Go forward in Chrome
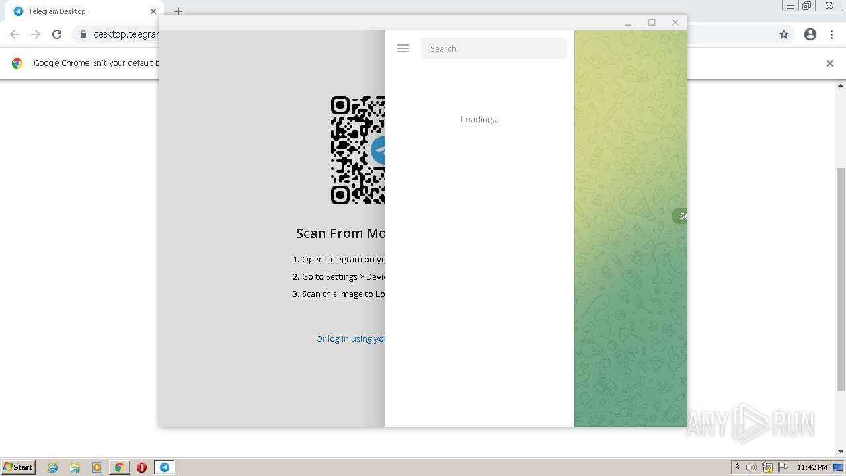The height and width of the screenshot is (476, 846). tap(36, 34)
